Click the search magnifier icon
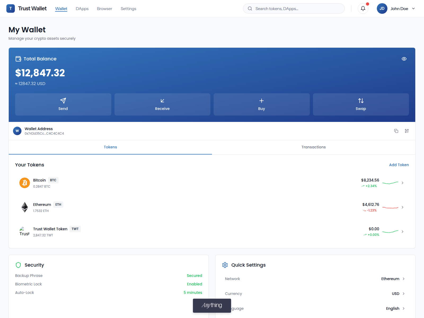 click(x=250, y=8)
